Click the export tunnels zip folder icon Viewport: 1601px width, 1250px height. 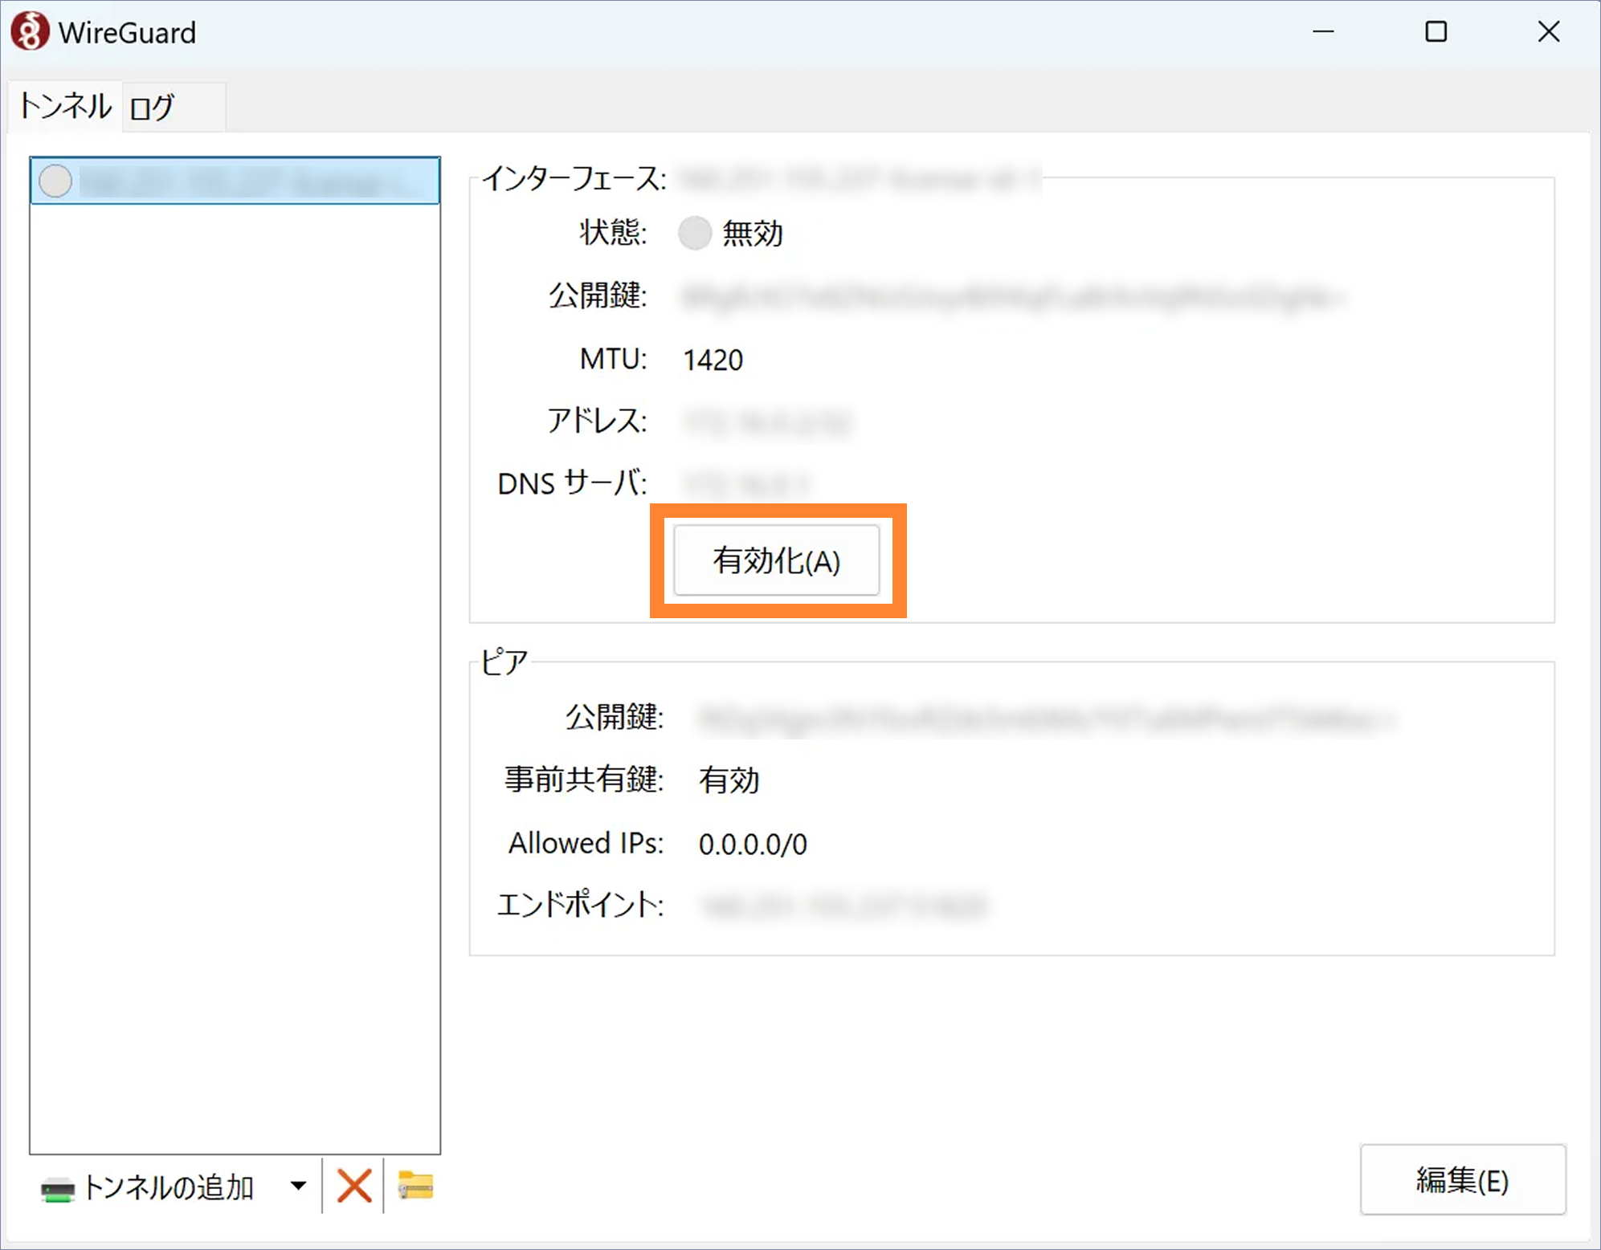tap(415, 1185)
